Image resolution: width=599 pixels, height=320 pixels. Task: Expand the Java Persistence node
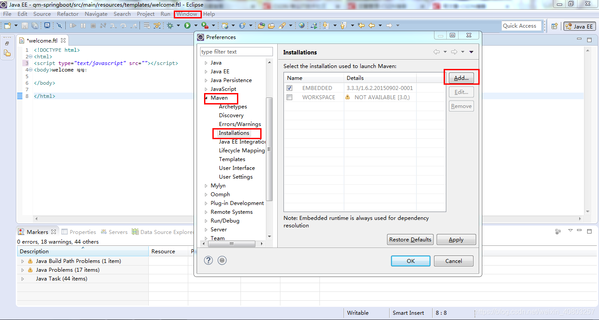(x=206, y=80)
